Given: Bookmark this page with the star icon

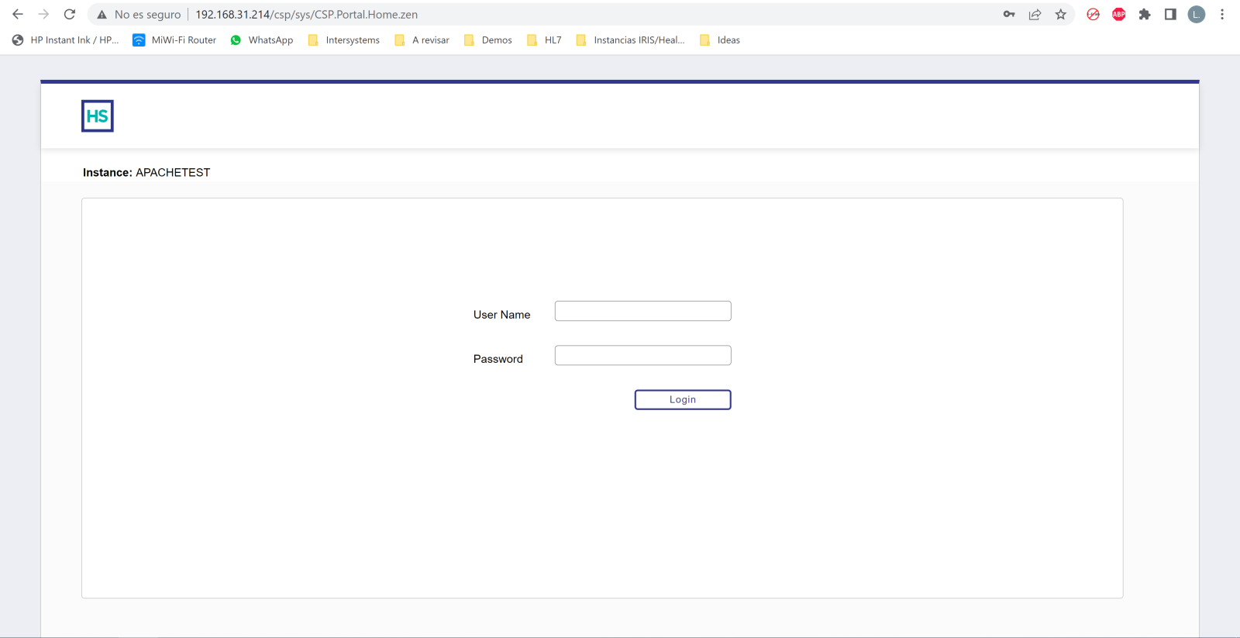Looking at the screenshot, I should point(1061,14).
